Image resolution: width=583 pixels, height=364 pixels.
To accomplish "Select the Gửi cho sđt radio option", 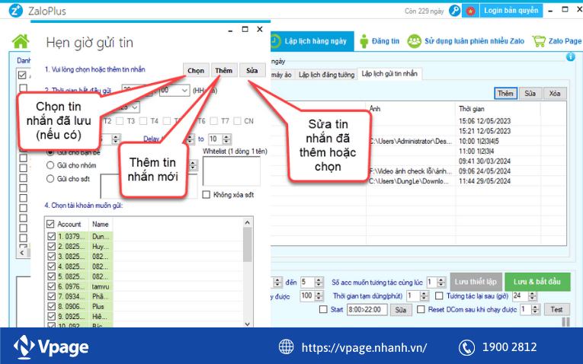I will click(50, 179).
